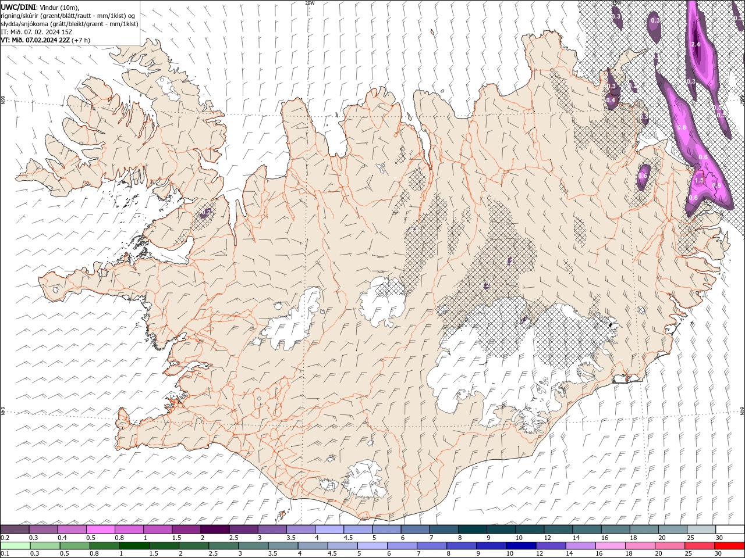Image resolution: width=745 pixels, height=558 pixels.
Task: Click the '0.4' precipitation label in northeast
Action: pos(611,101)
